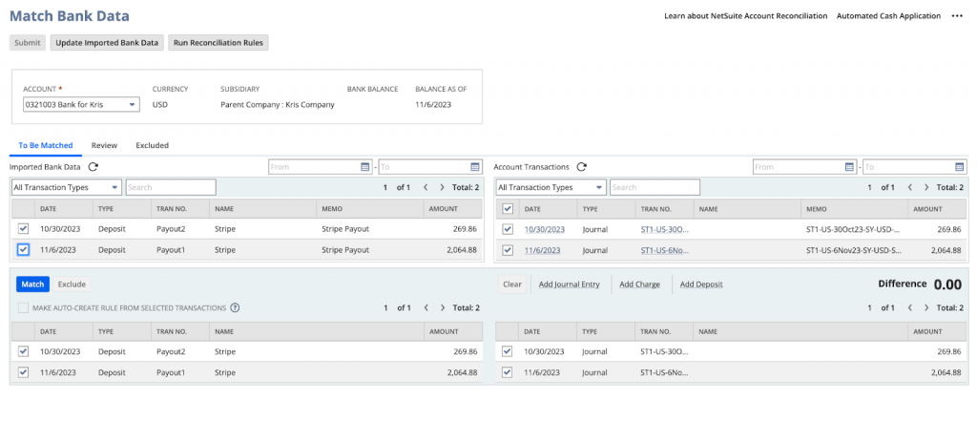
Task: Open calendar for Account Transactions To date
Action: coord(960,167)
